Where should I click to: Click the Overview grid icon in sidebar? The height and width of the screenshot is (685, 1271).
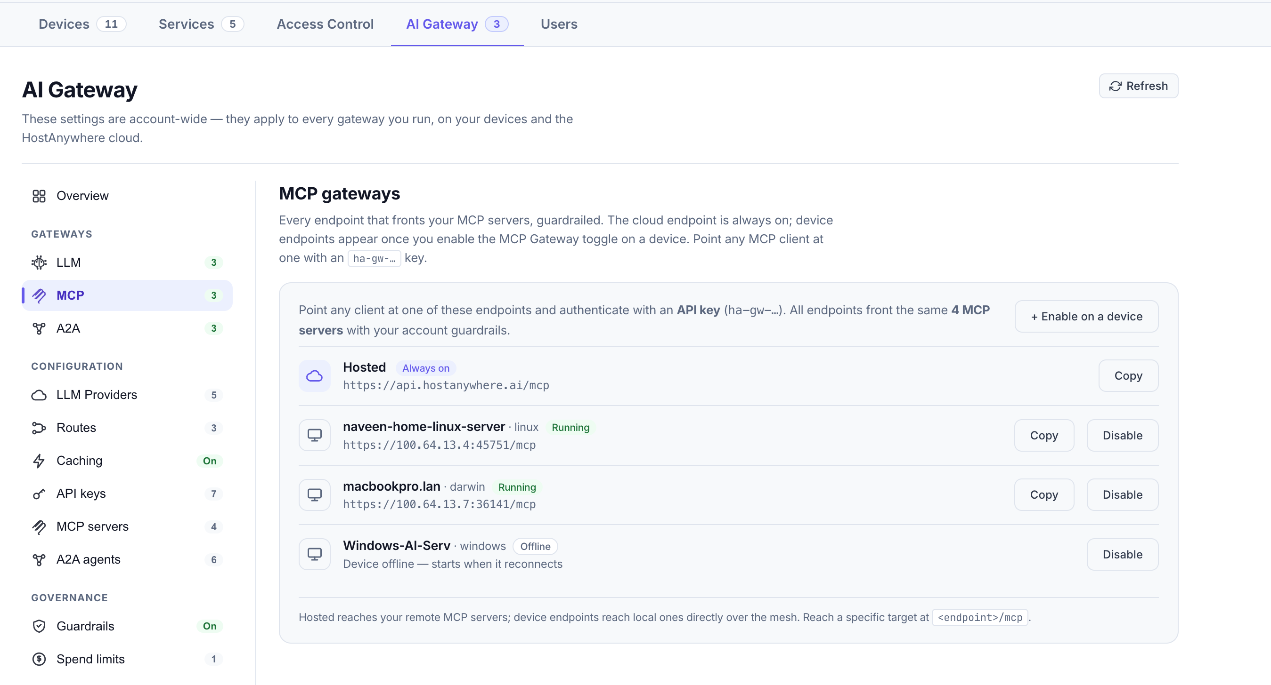point(39,196)
